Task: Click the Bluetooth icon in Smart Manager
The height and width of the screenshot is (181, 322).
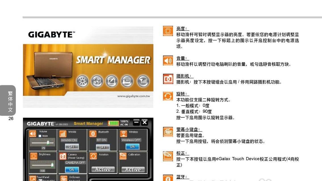Action: coord(93,134)
